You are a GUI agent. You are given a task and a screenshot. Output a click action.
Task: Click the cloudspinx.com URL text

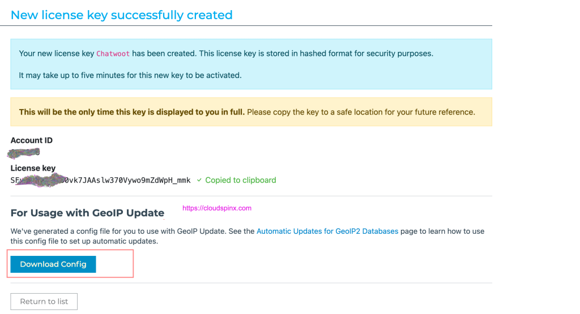217,208
